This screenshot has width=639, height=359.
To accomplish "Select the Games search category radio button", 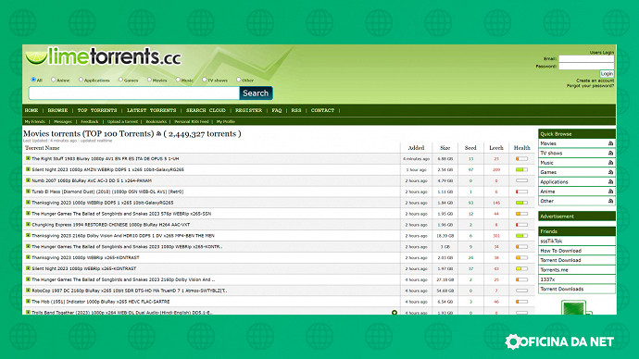I will (x=120, y=80).
